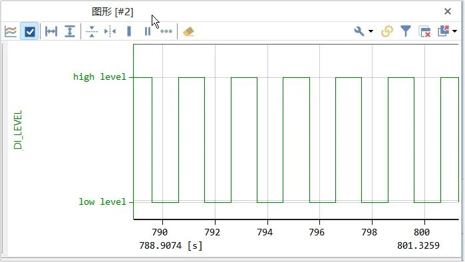Expand the export dropdown arrow
465x262 pixels.
(x=454, y=31)
